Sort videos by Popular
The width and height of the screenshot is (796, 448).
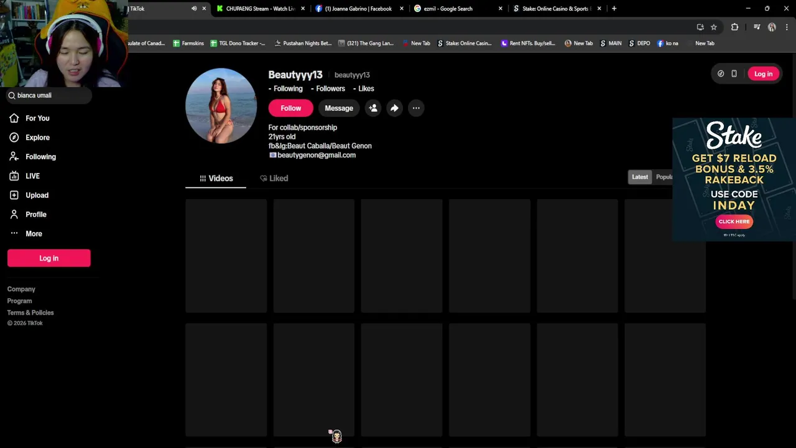[x=664, y=177]
